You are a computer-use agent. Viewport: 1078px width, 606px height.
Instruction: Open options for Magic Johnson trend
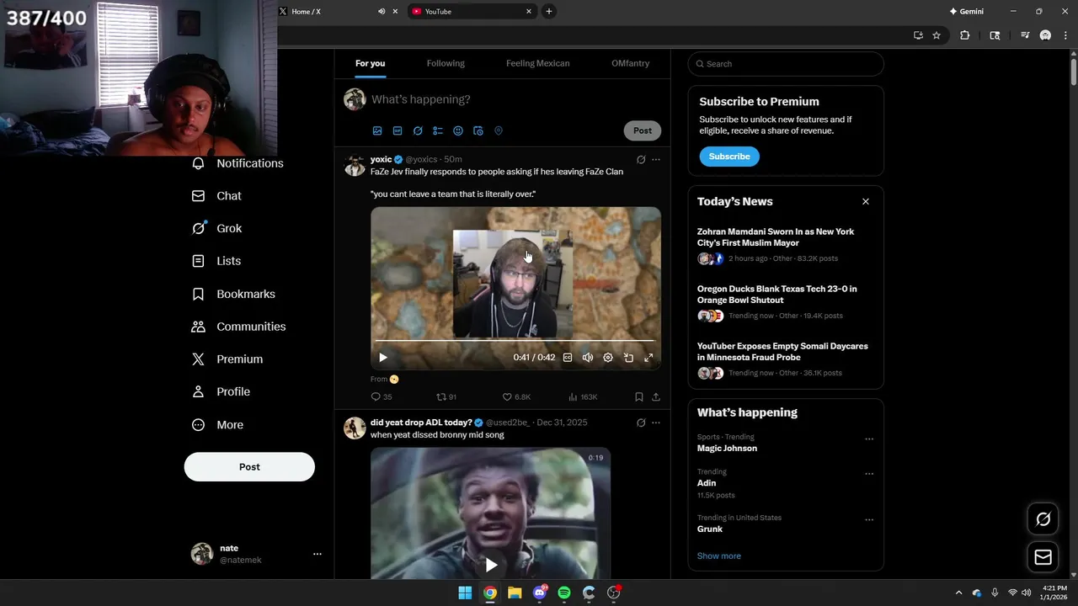(869, 439)
